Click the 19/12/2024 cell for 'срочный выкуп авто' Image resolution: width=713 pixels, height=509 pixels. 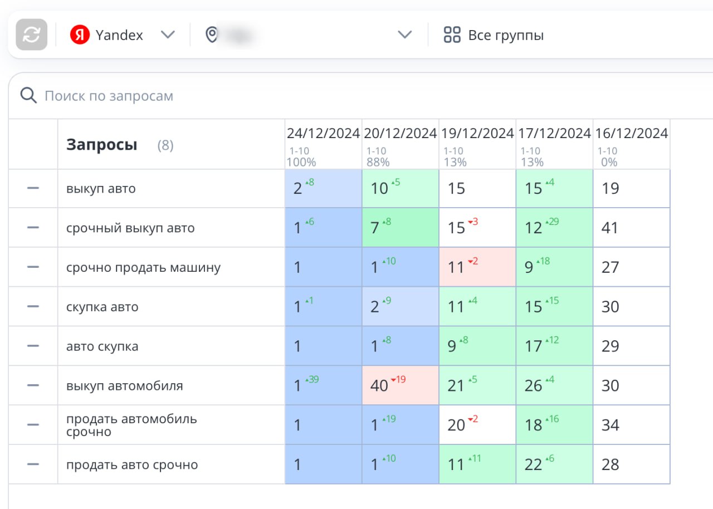(x=477, y=228)
